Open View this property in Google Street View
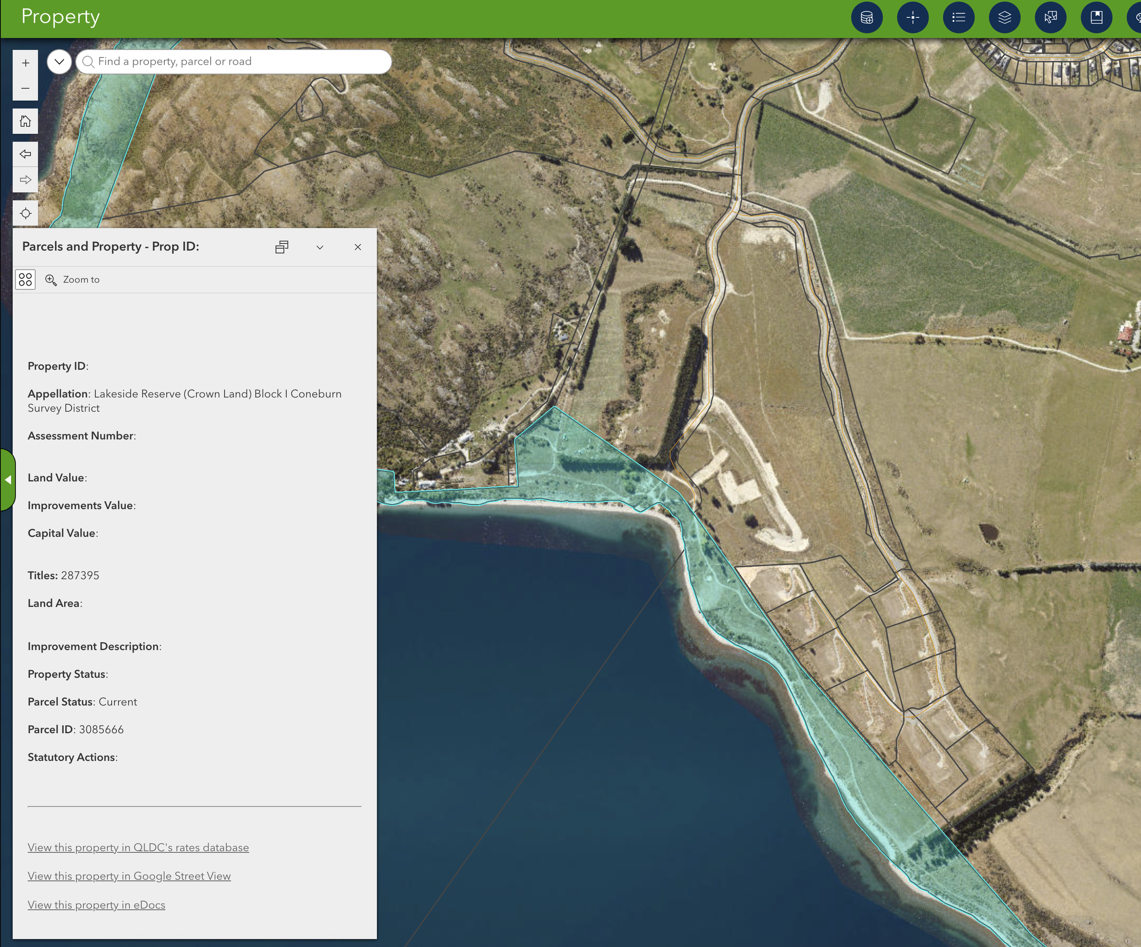This screenshot has width=1141, height=947. point(129,876)
